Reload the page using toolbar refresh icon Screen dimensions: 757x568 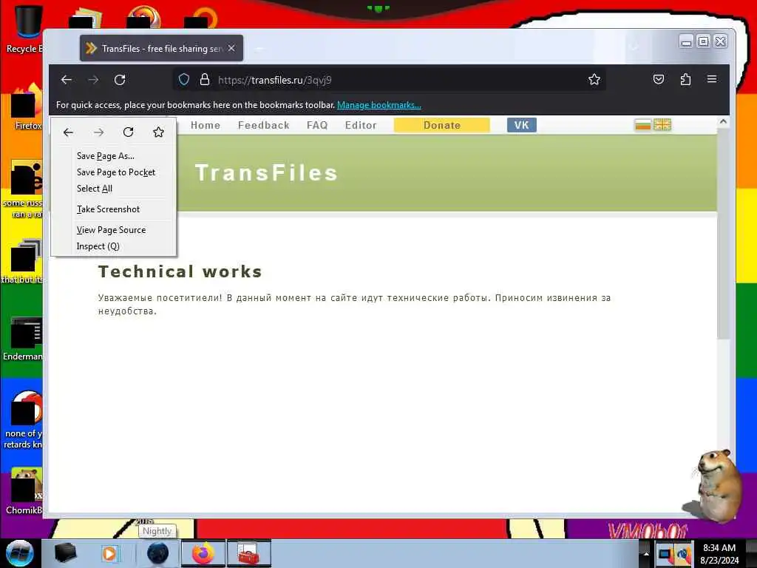point(120,80)
